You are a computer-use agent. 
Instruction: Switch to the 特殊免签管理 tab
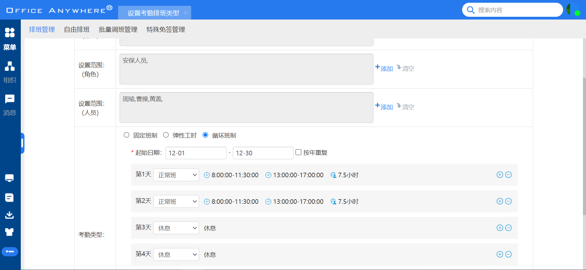(166, 29)
